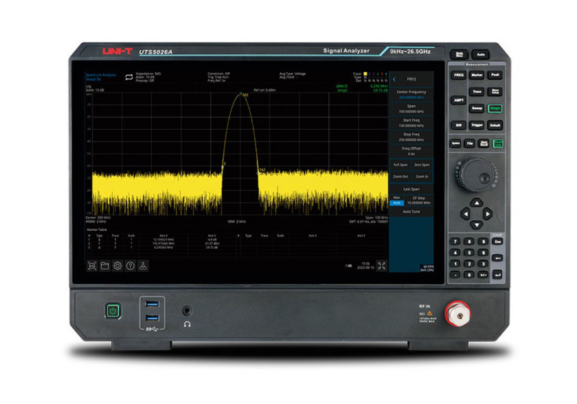Push the Esc key
This screenshot has width=577, height=404.
(497, 242)
